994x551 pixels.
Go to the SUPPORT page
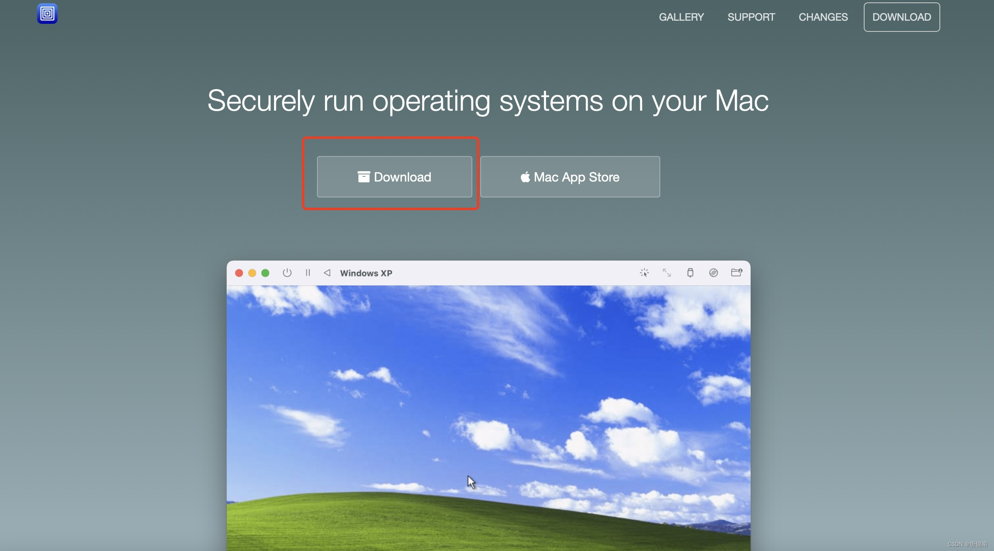(751, 17)
